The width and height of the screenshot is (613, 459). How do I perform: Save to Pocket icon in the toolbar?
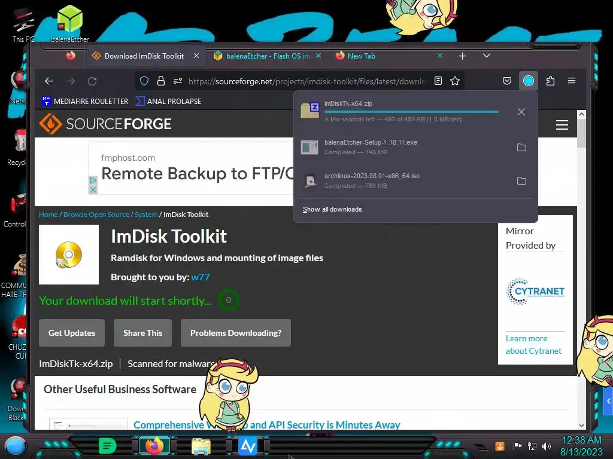pyautogui.click(x=506, y=81)
